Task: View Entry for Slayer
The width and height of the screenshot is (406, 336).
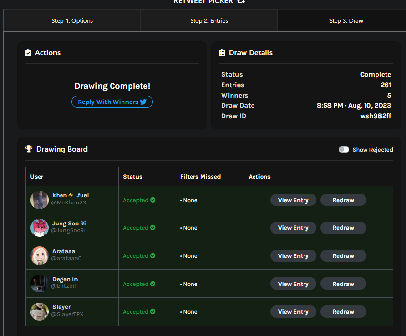Action: [x=293, y=312]
